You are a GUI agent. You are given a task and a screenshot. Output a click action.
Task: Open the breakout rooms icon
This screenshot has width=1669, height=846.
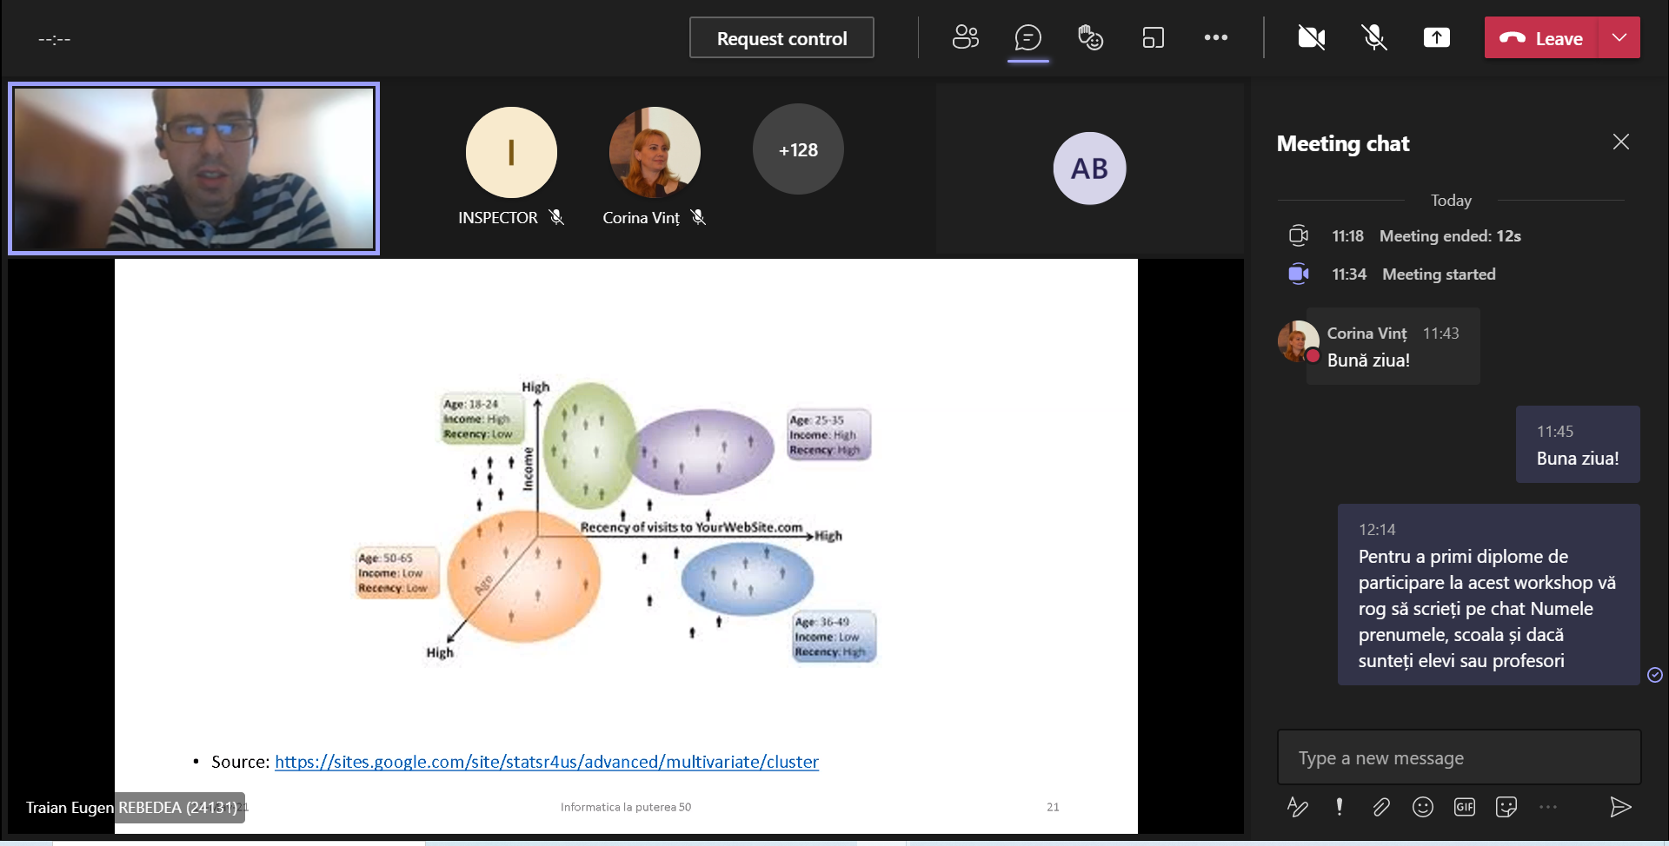pyautogui.click(x=1153, y=37)
